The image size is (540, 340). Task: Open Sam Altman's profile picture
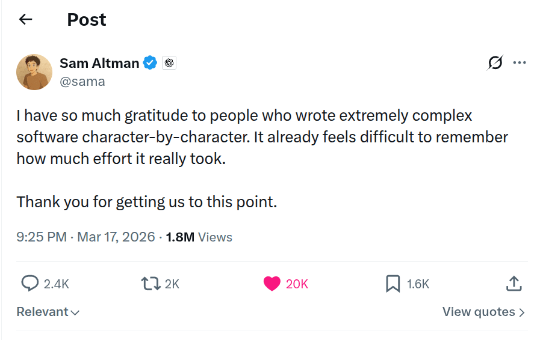pos(34,71)
